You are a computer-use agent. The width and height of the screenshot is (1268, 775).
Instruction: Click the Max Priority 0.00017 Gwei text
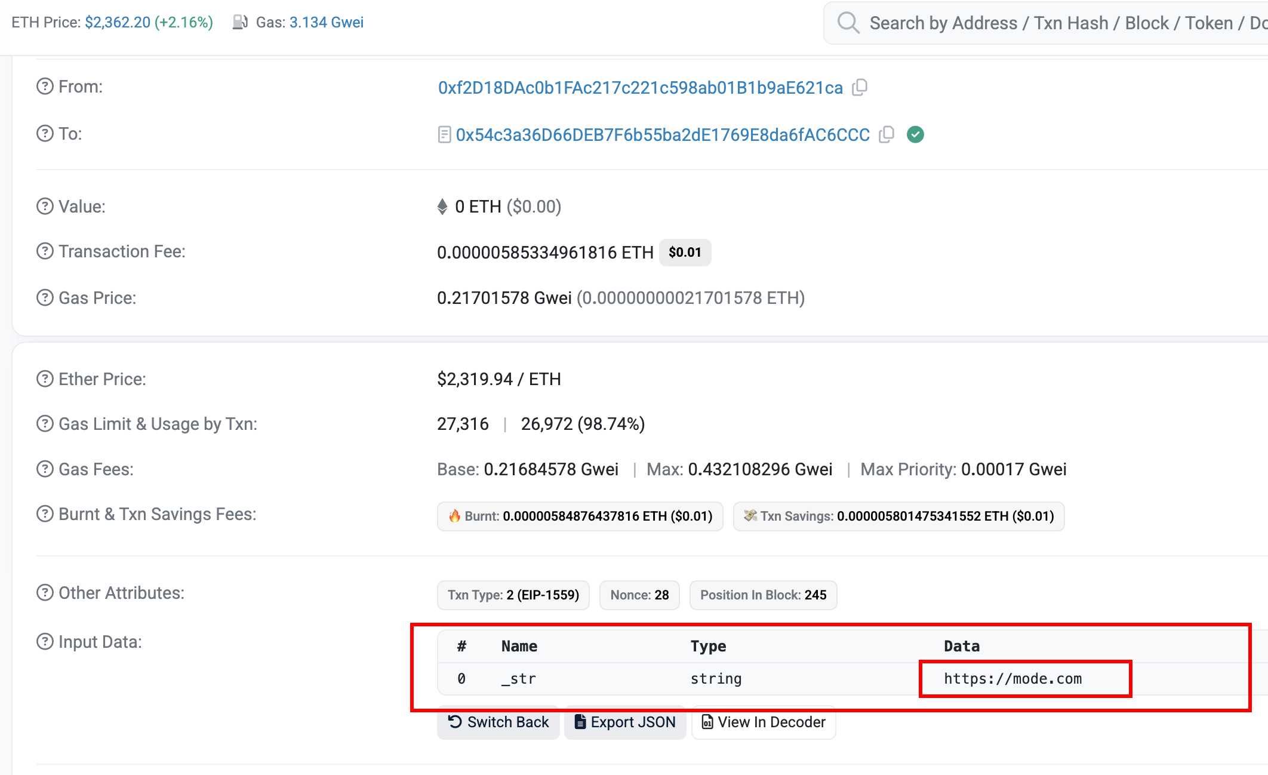pyautogui.click(x=964, y=469)
